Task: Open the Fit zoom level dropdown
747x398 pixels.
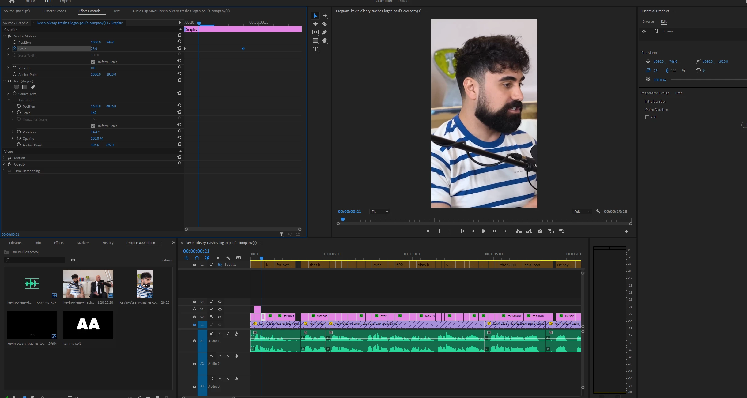Action: (x=380, y=212)
